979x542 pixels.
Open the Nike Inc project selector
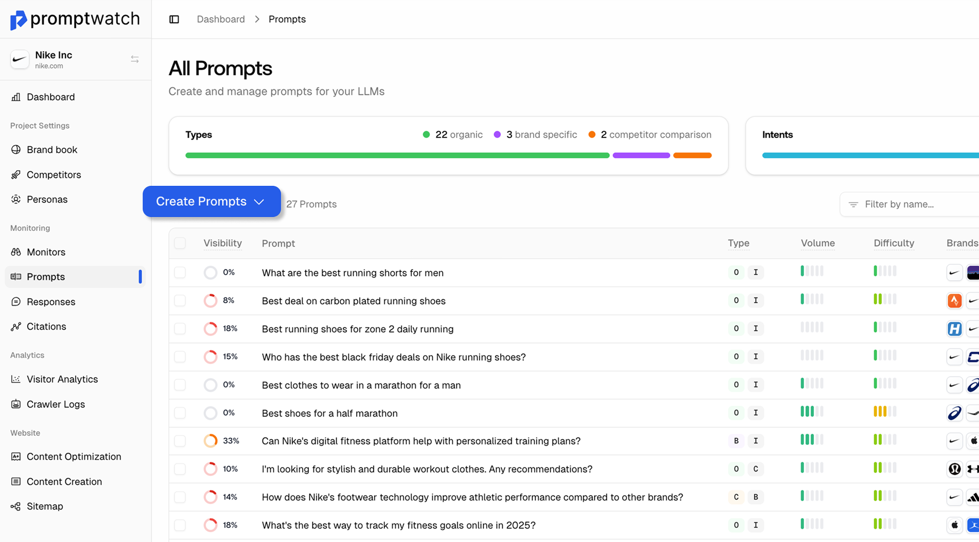pyautogui.click(x=54, y=60)
